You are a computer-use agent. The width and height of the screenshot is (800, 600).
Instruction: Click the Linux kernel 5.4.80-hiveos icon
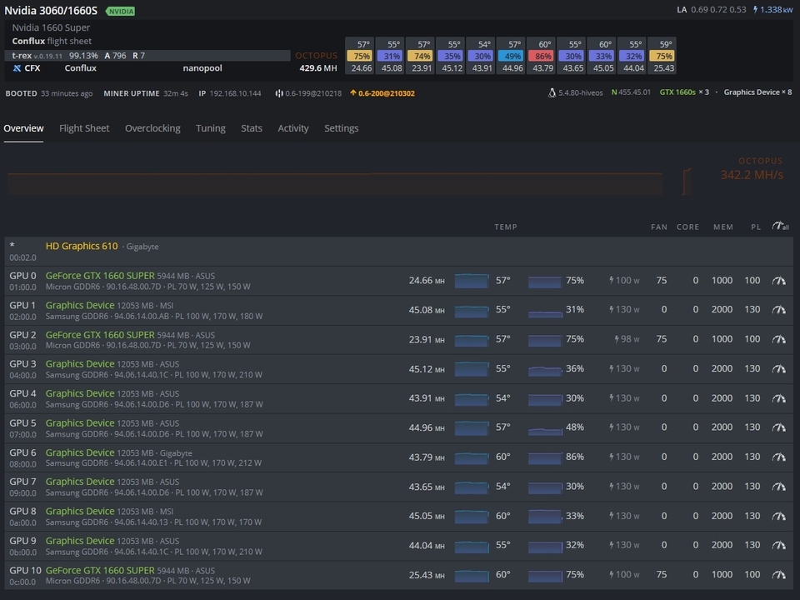552,92
